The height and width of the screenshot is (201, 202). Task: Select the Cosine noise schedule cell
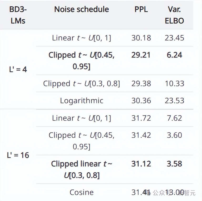tap(82, 192)
